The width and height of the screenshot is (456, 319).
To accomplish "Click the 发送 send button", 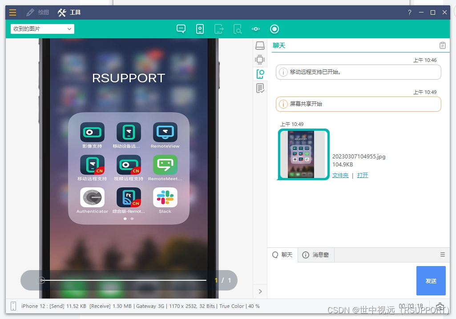I will tap(431, 281).
